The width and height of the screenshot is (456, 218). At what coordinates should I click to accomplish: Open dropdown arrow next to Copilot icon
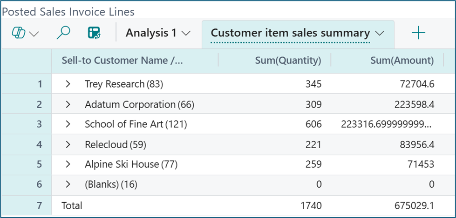pyautogui.click(x=34, y=34)
